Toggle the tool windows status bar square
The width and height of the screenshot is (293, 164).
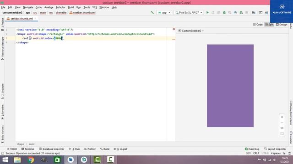pyautogui.click(x=3, y=153)
